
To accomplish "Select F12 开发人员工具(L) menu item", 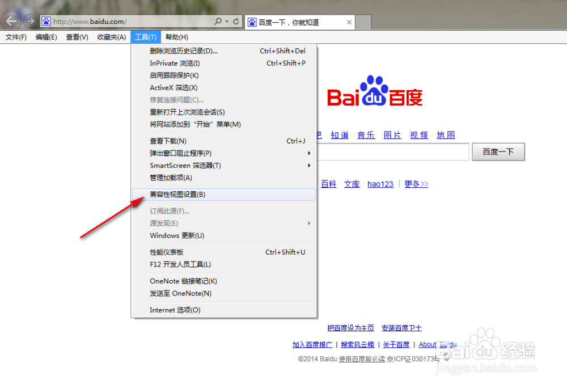I will tap(224, 265).
